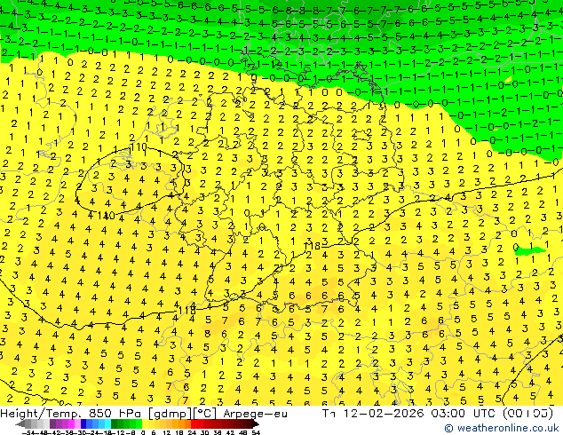Click the dark blue swatch in the legend
563x435 pixels.
[83, 423]
